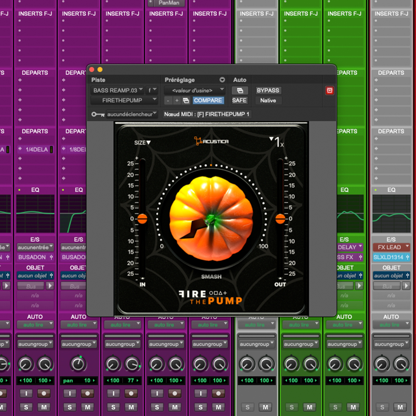This screenshot has width=416, height=416.
Task: Open the Préréglage settings menu arrow icon
Action: 222,80
